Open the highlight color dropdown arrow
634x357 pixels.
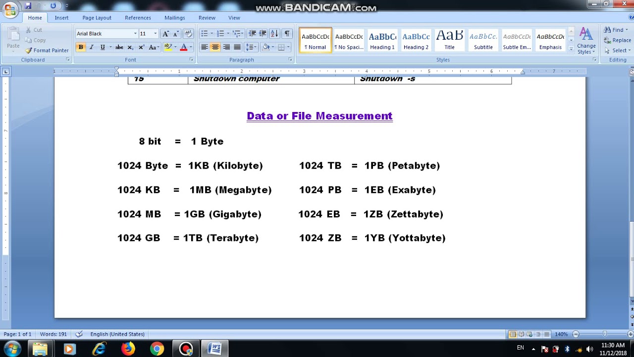tap(174, 47)
